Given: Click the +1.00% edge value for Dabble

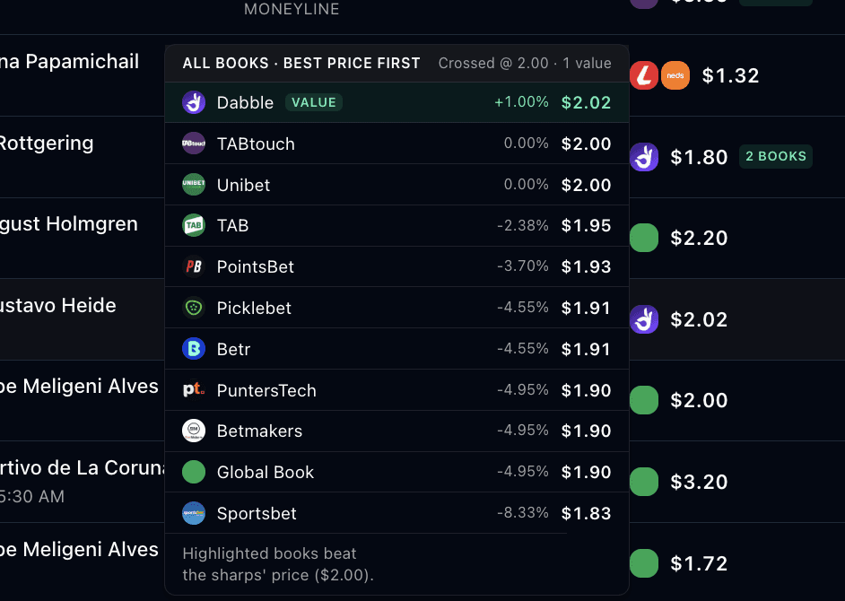Looking at the screenshot, I should coord(522,102).
